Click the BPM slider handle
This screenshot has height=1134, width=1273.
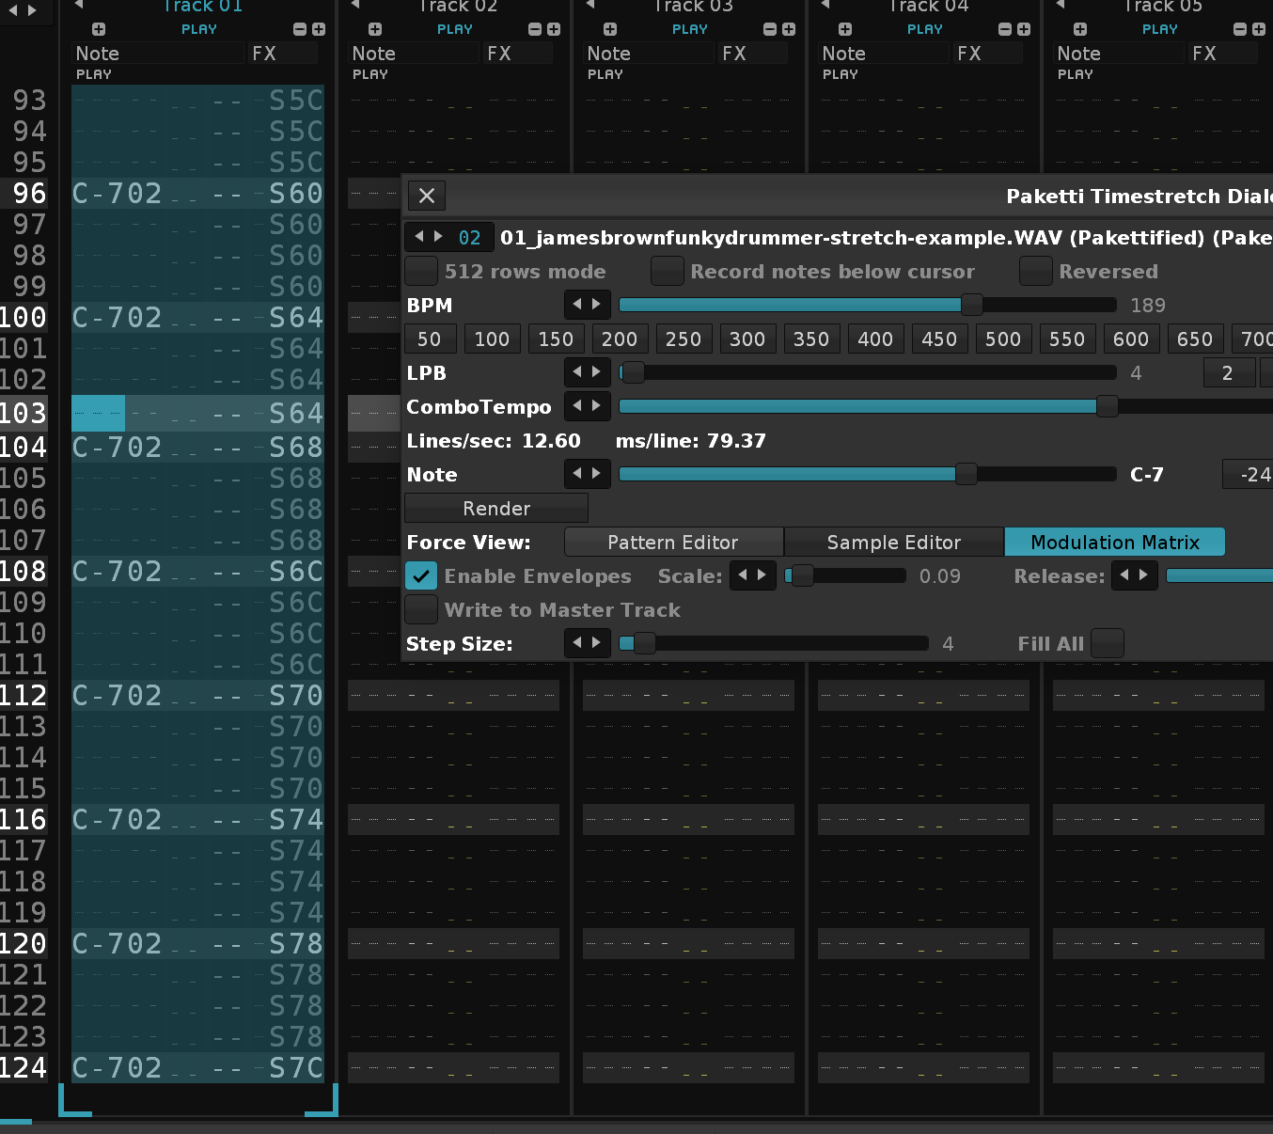tap(971, 305)
